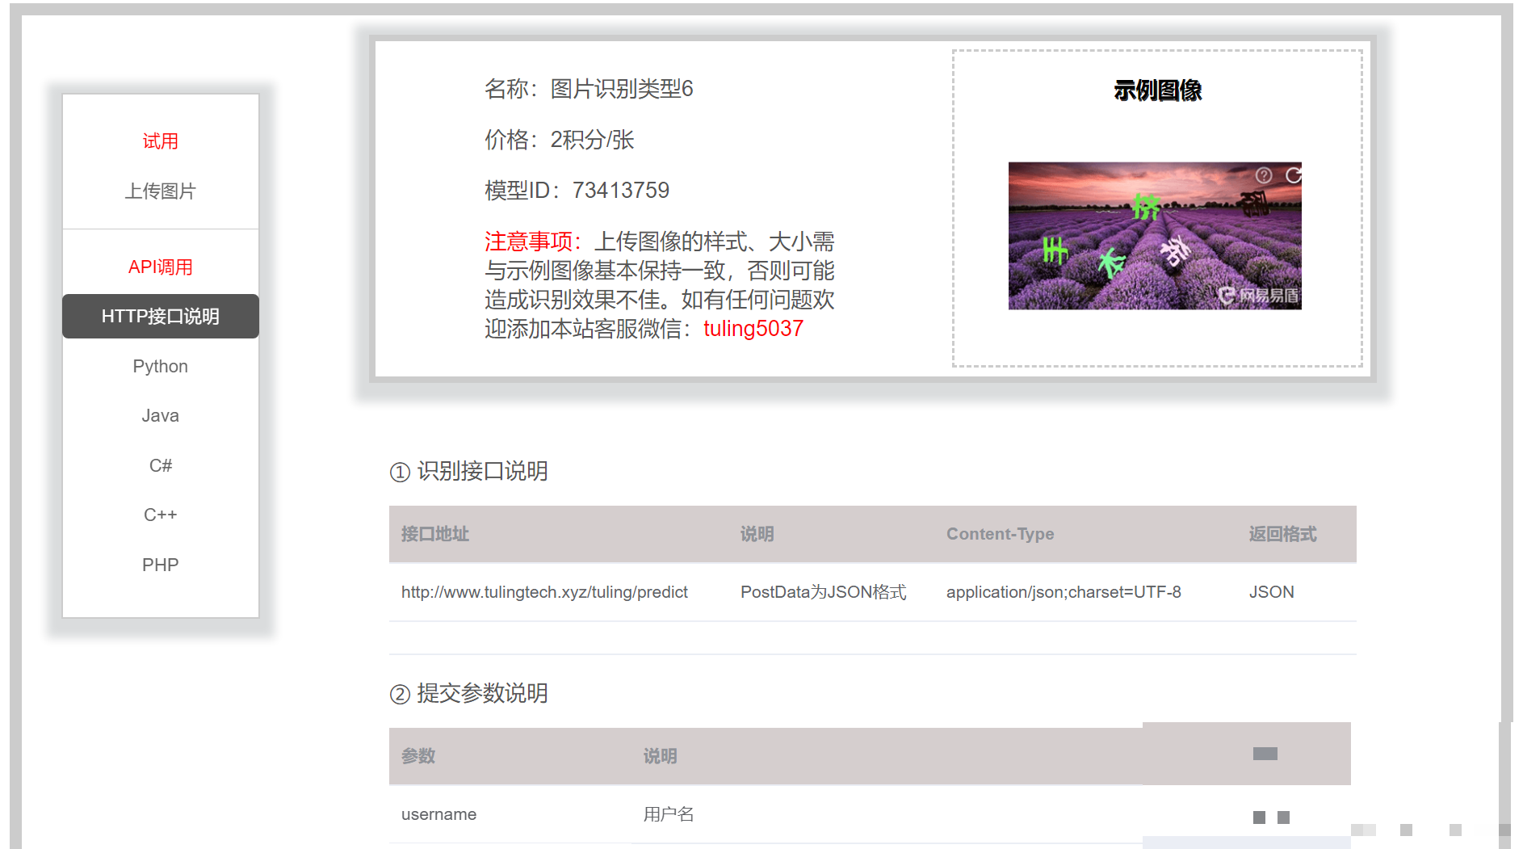Open the PHP documentation section
The width and height of the screenshot is (1523, 849).
click(160, 564)
